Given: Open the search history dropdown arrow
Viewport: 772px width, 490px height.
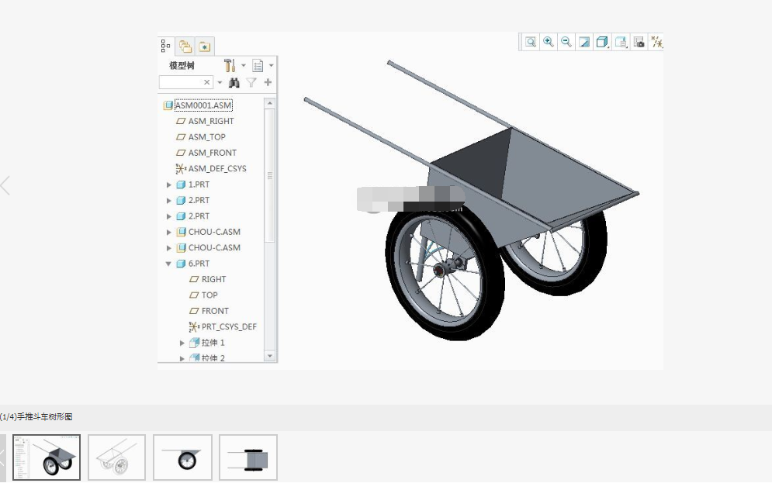Looking at the screenshot, I should [x=220, y=82].
